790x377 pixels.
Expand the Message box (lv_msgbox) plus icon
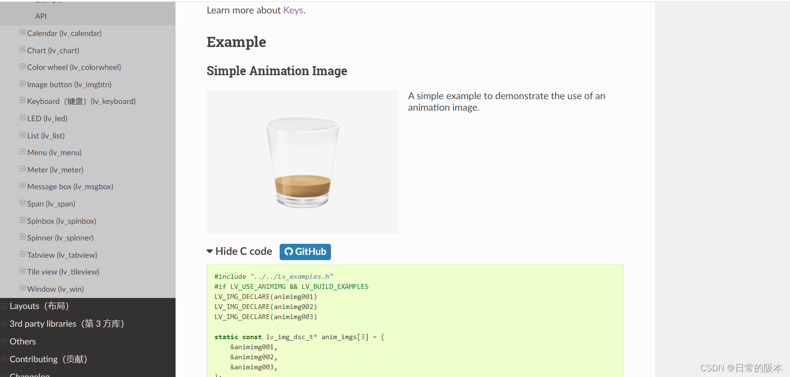[23, 185]
